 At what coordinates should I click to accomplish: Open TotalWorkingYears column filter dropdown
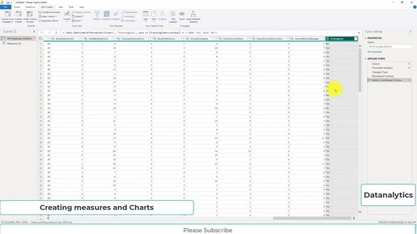(114, 39)
